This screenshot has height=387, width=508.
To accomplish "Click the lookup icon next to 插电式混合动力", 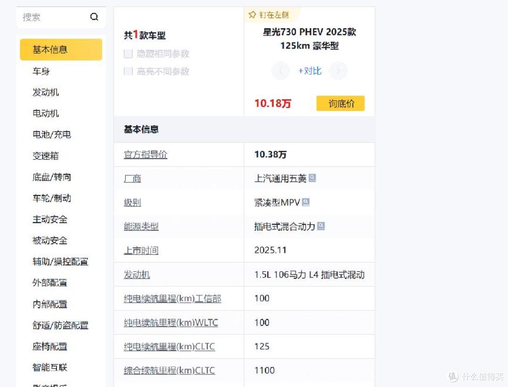I will [x=321, y=226].
